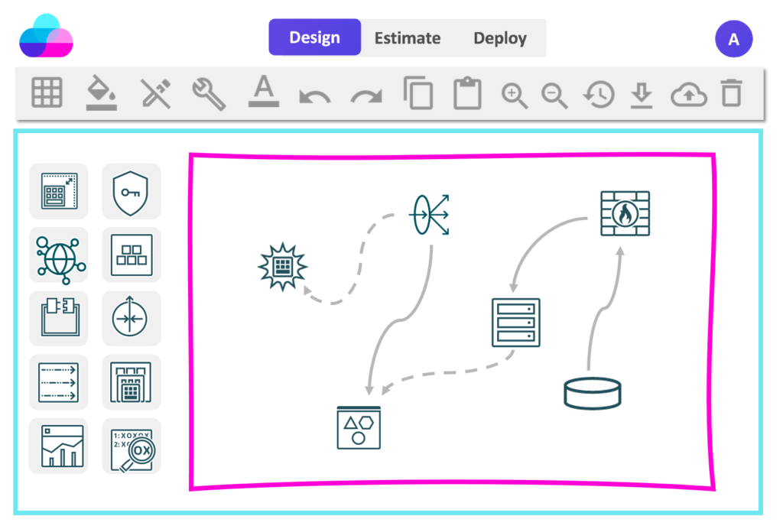Open the user avatar labeled A
783x529 pixels.
pos(733,39)
